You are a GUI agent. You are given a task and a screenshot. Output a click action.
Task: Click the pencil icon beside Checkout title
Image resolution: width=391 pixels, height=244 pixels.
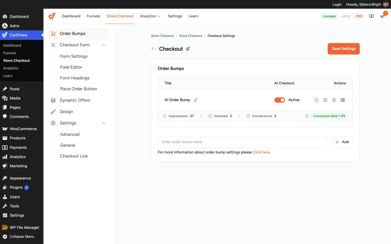click(188, 49)
